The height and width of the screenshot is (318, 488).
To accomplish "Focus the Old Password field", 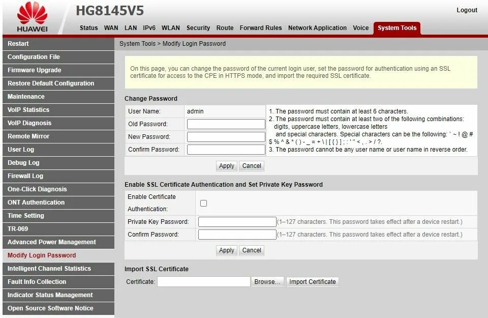I will [x=226, y=124].
